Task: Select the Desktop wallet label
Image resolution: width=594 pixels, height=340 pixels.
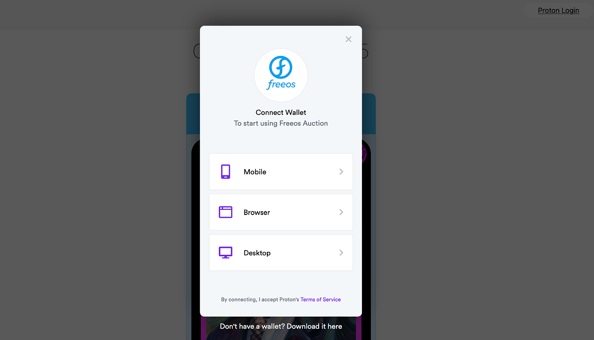Action: coord(257,253)
